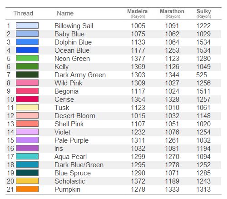Select the Blue Spruce color swatch

pos(27,173)
